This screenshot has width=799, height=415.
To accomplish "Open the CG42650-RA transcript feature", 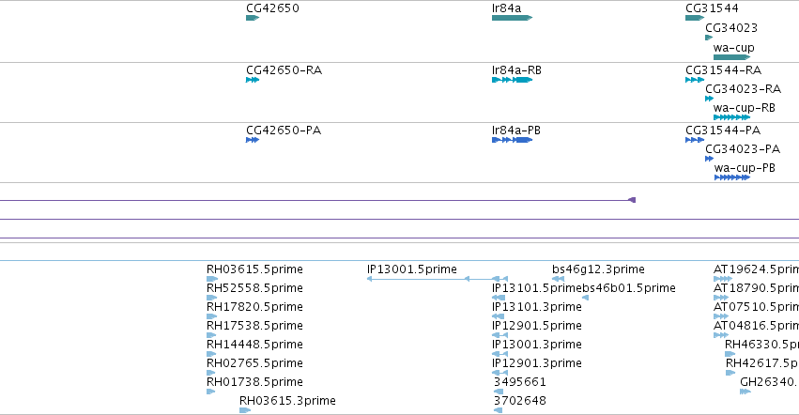I will click(253, 80).
